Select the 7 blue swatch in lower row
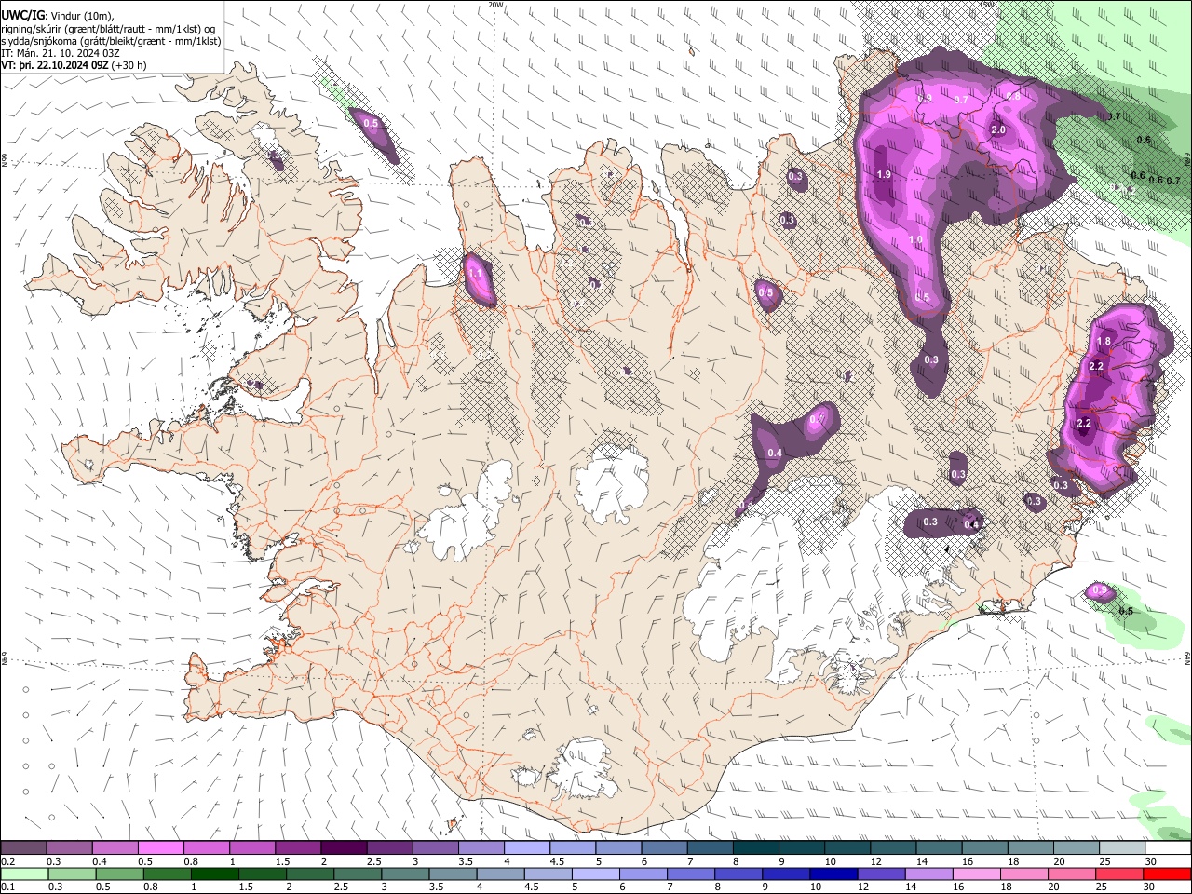 click(690, 874)
